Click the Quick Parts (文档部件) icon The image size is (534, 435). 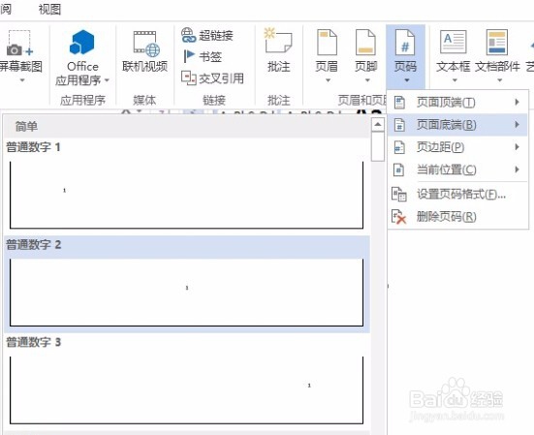coord(497,43)
